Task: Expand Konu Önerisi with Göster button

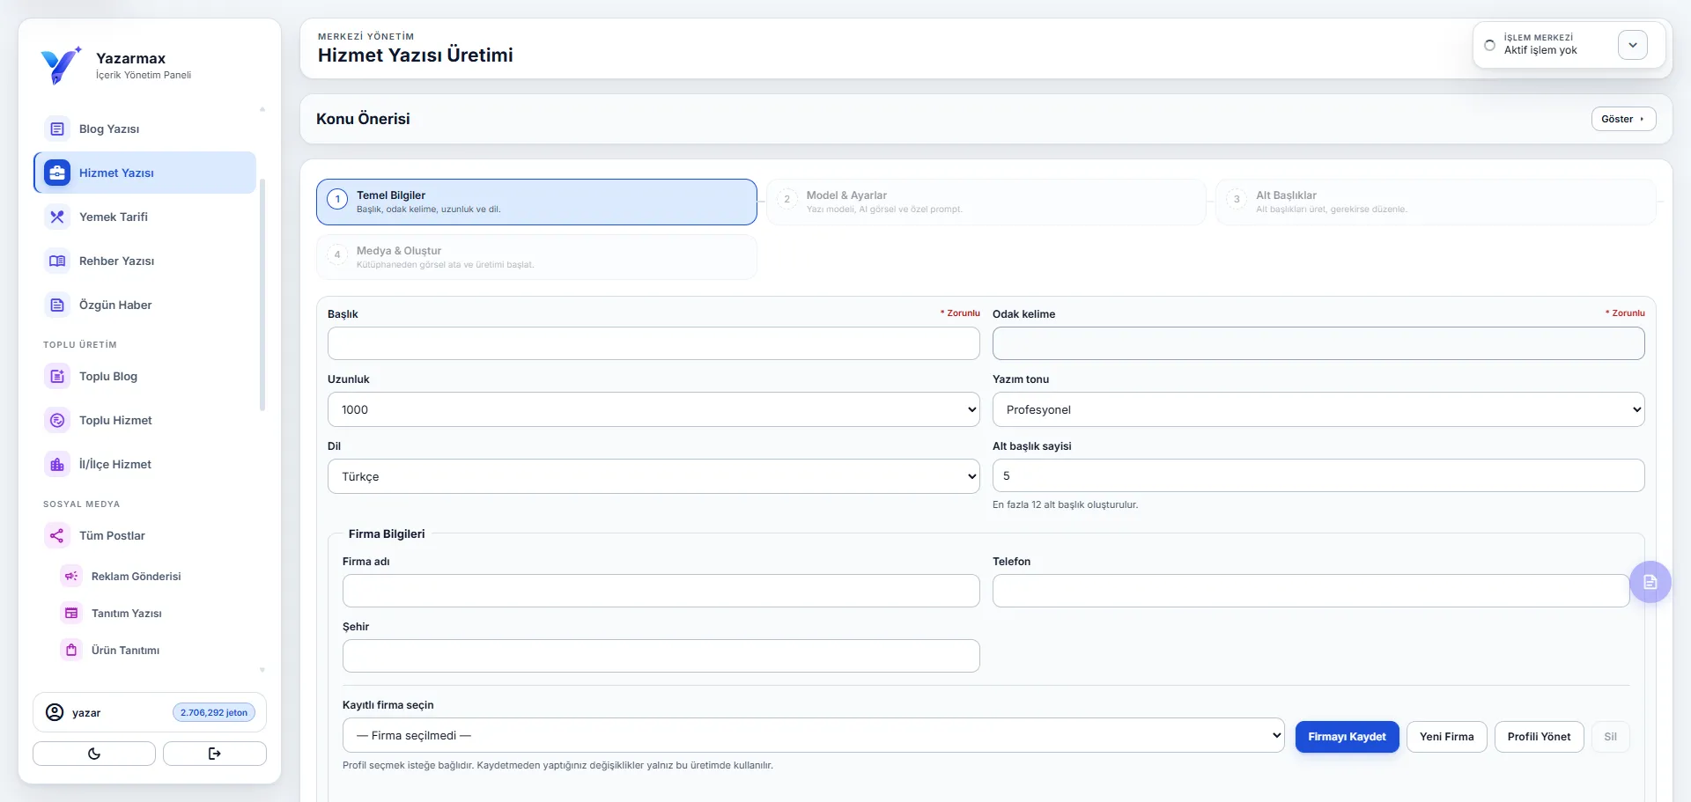Action: [x=1623, y=119]
